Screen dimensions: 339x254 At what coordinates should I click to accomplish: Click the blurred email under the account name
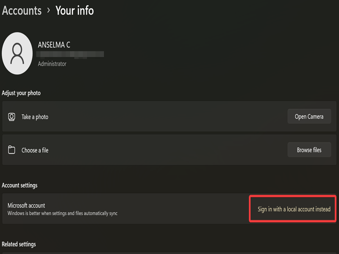click(x=70, y=54)
